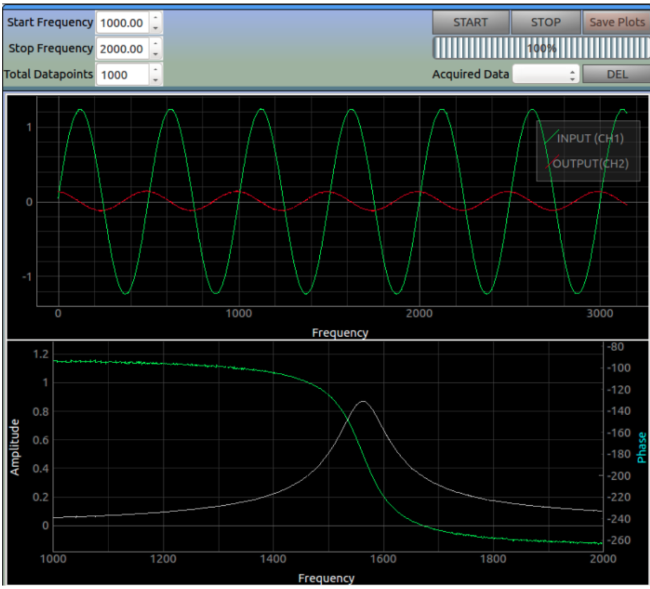Click the 0.6 tick on Amplitude axis
The image size is (650, 589).
(x=40, y=439)
